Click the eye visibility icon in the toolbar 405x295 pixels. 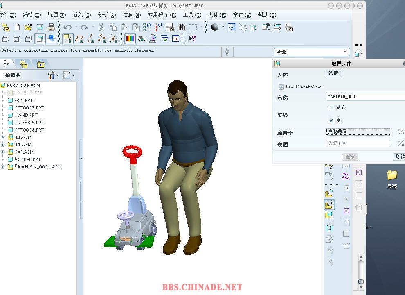coord(141,39)
